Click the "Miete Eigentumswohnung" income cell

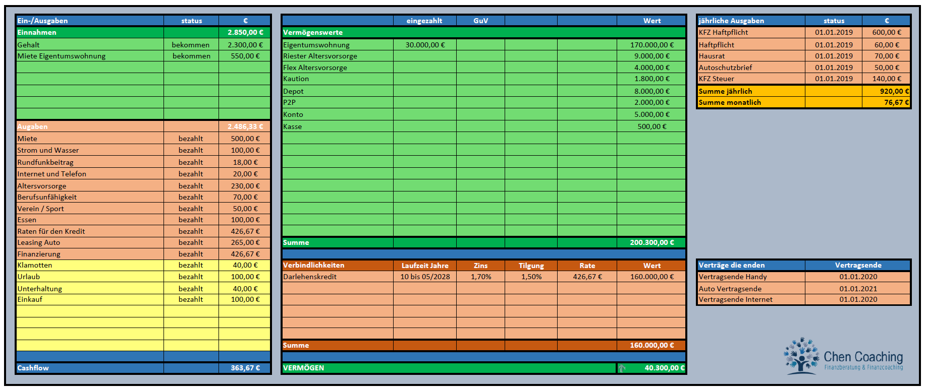tap(90, 56)
